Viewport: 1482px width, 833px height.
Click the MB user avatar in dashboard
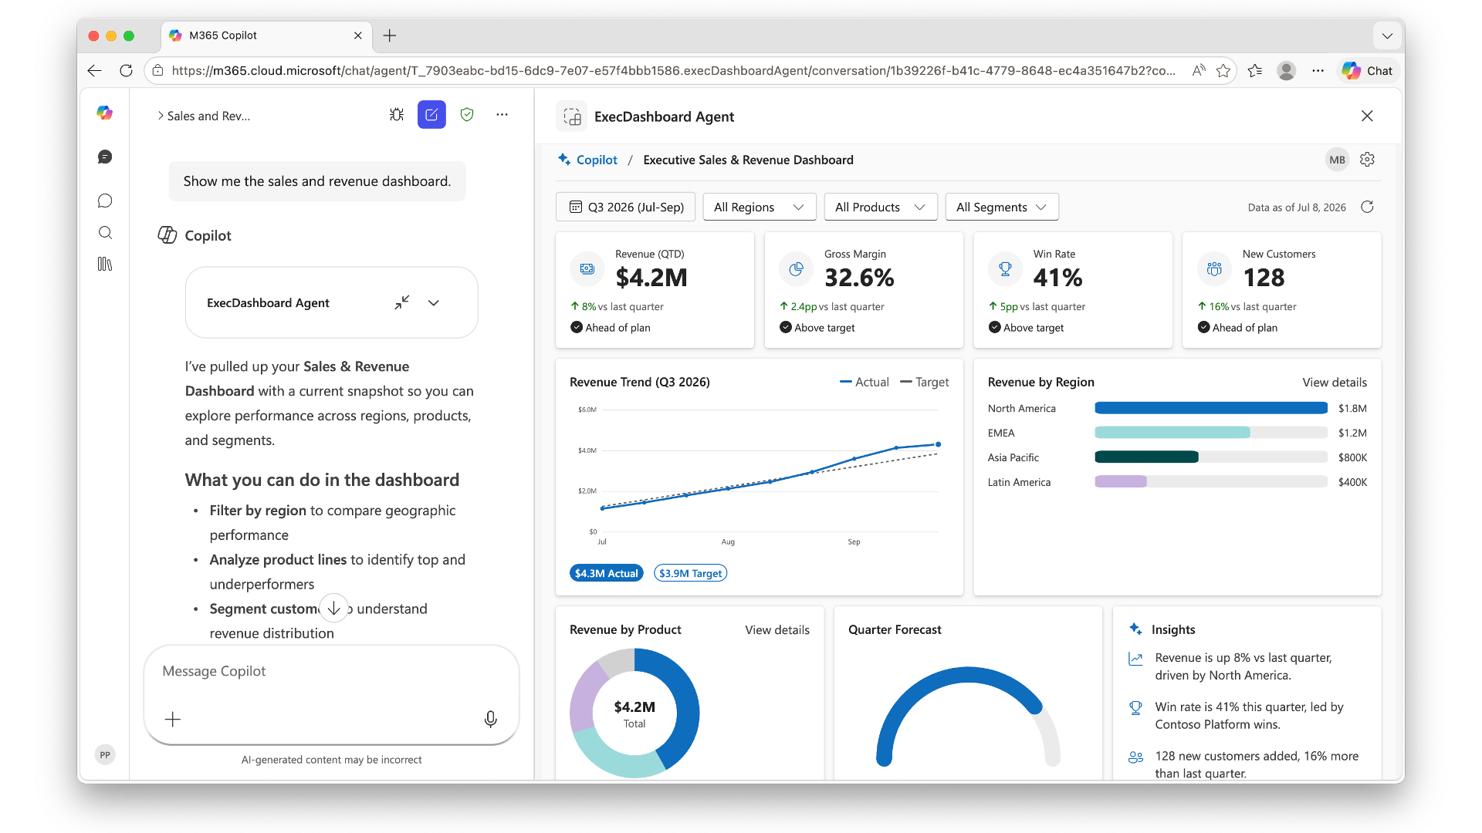(x=1338, y=160)
